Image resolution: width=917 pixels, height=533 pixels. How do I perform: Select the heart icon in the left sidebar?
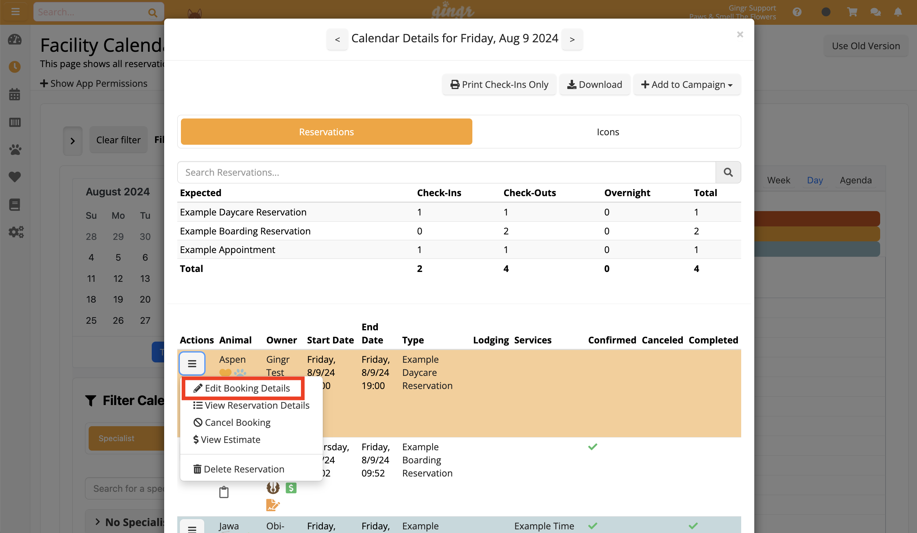(x=15, y=177)
